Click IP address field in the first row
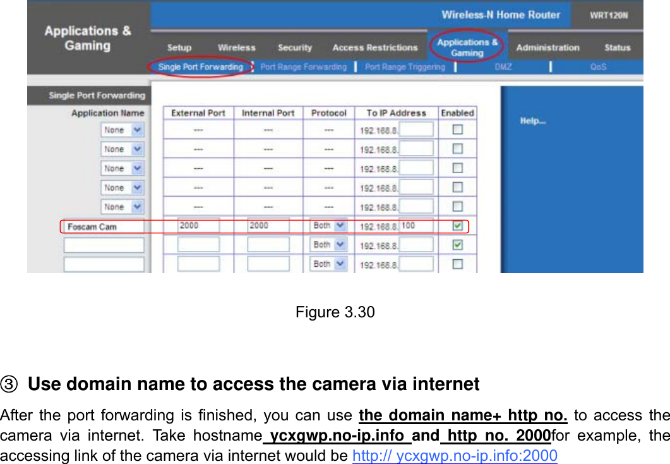The image size is (670, 464). tap(416, 129)
